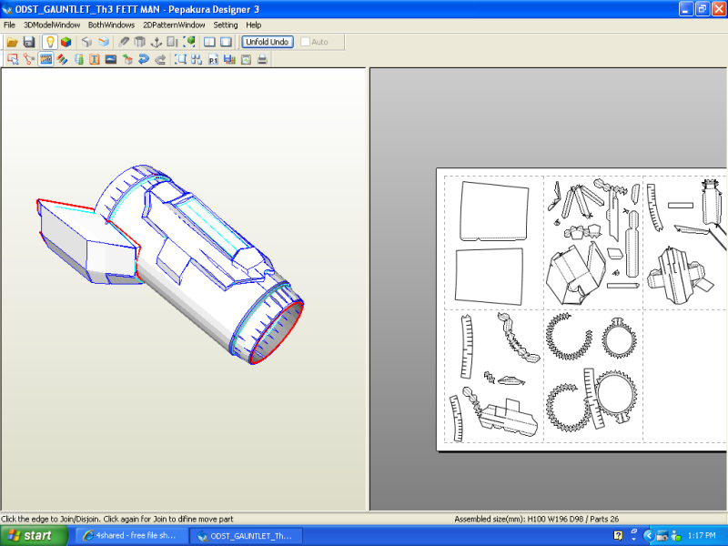Select the join/disjoin parts node icon
Screen dimensions: 728x546
[x=29, y=59]
